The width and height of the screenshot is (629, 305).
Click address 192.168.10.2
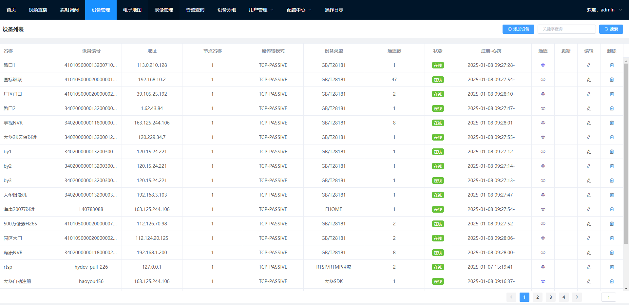(152, 80)
